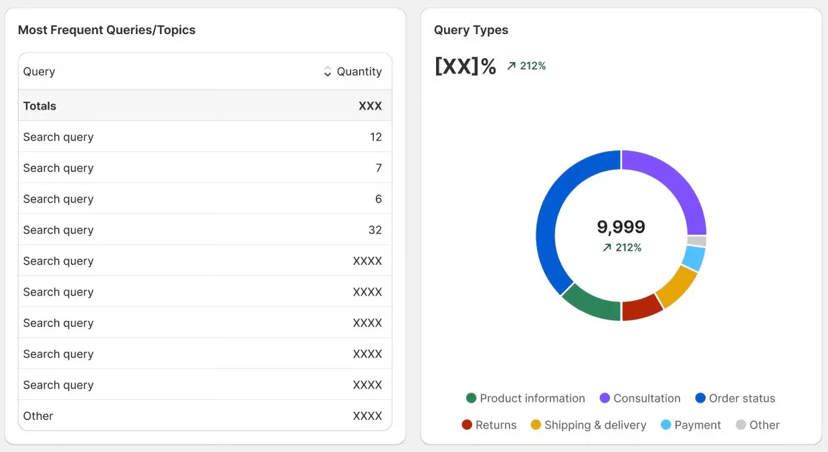Sort the table by Quantity column
Viewport: 828px width, 452px height.
click(x=352, y=71)
